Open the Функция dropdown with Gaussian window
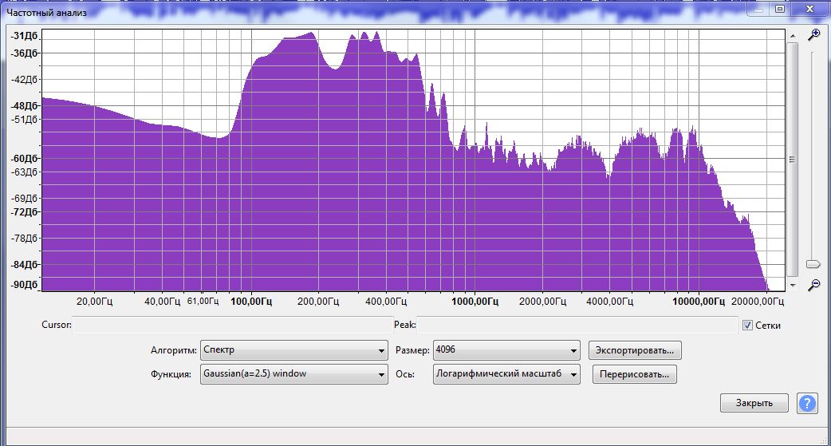This screenshot has height=446, width=831. [x=294, y=374]
